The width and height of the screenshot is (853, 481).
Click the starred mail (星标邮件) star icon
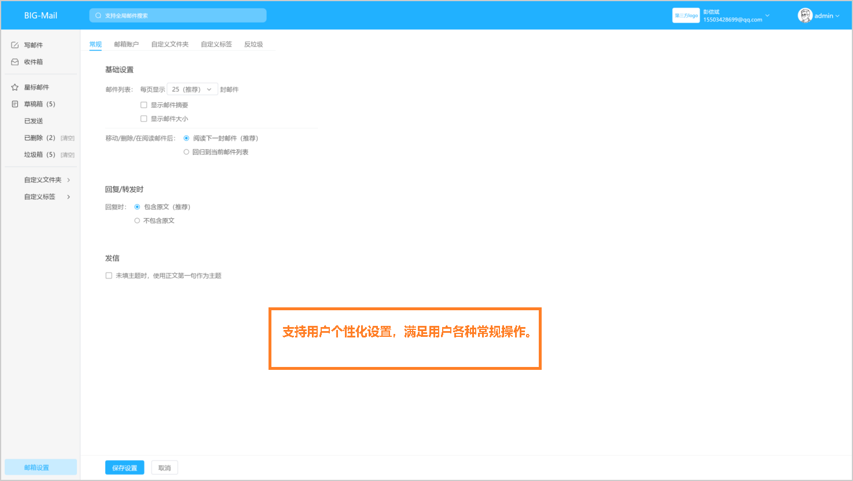click(14, 87)
